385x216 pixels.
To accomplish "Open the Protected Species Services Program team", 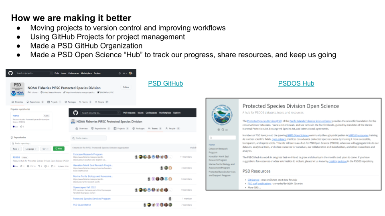I will coord(91,199).
